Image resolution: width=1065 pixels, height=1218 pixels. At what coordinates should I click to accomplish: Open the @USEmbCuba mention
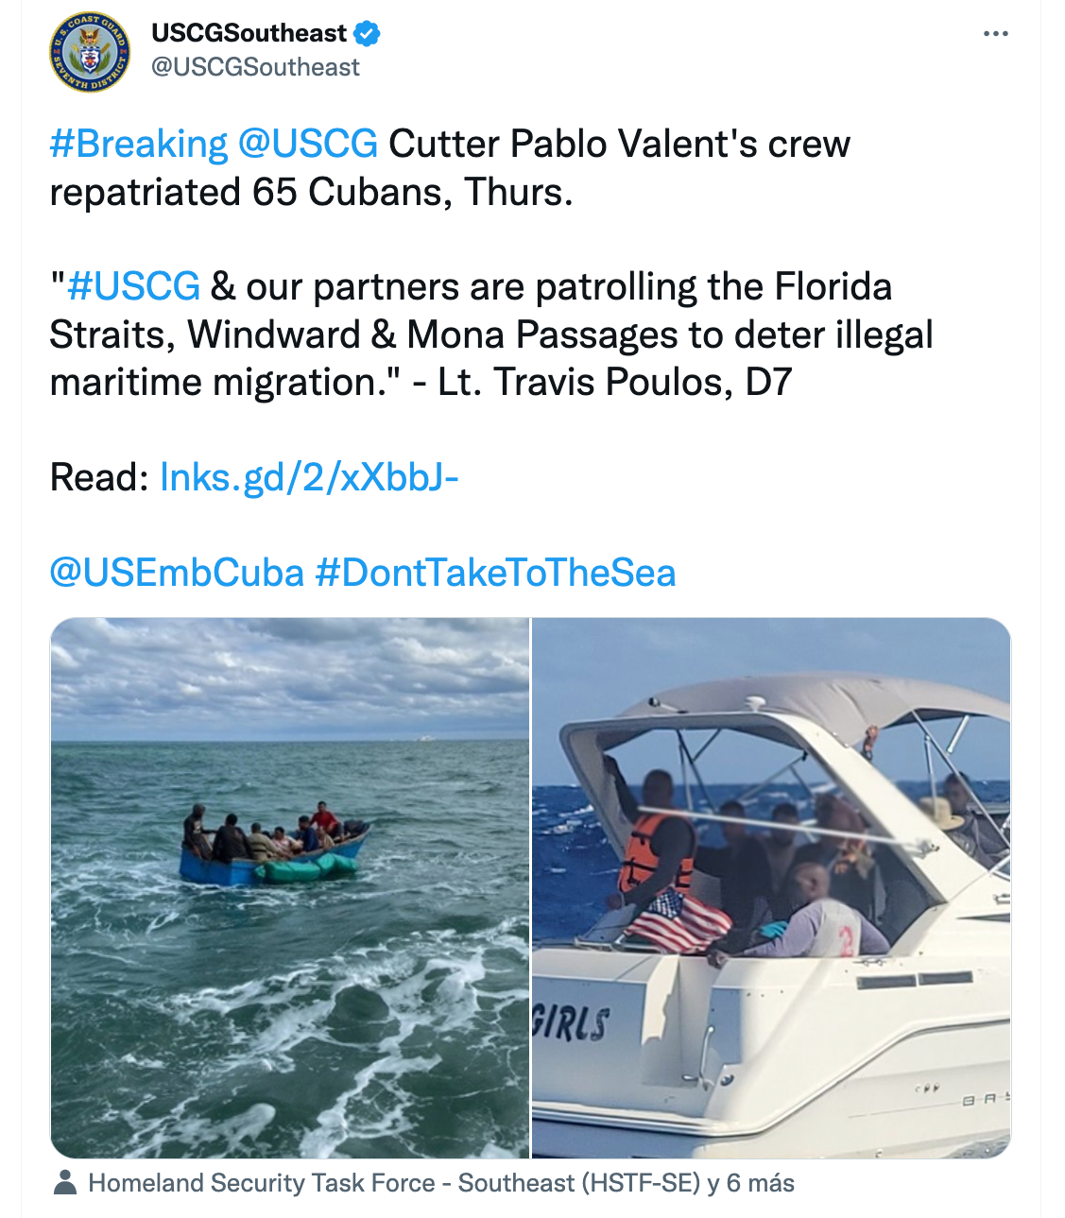click(177, 573)
